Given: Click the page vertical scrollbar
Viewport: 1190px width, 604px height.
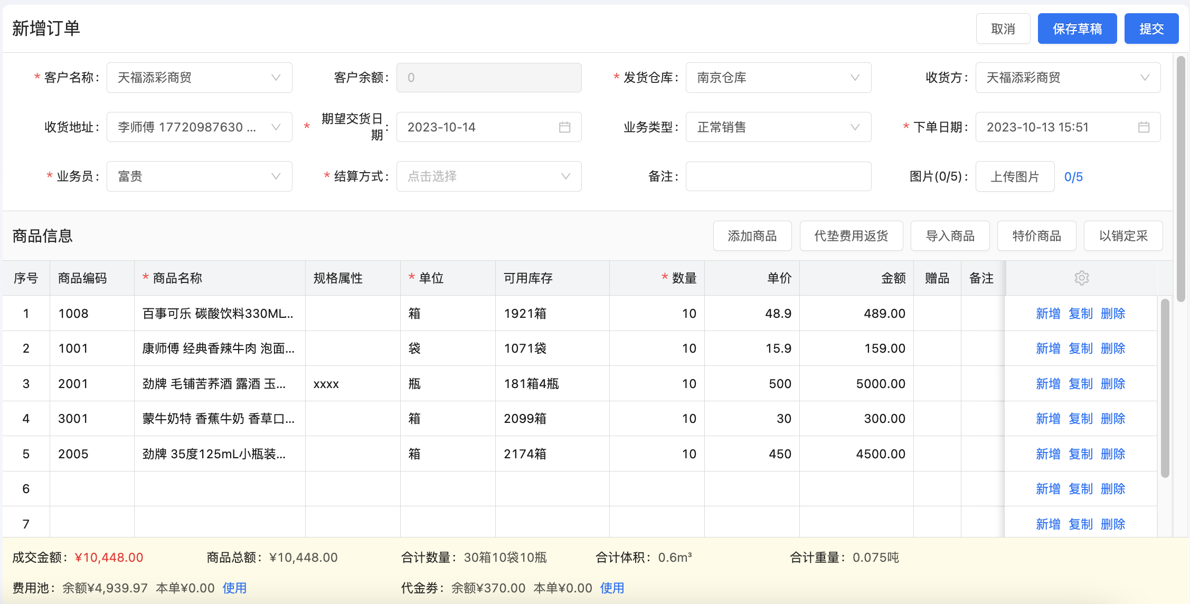Looking at the screenshot, I should [1181, 178].
